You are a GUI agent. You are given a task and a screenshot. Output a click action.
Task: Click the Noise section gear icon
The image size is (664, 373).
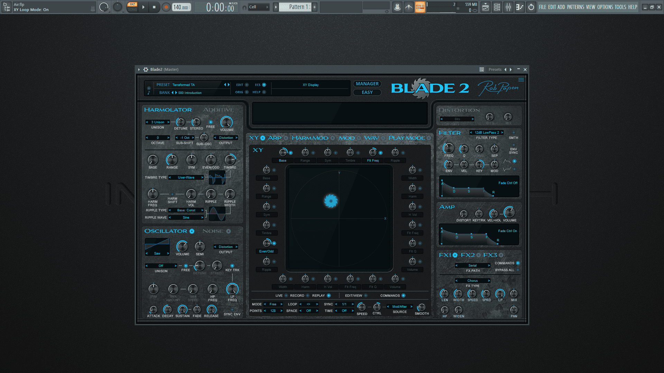[x=228, y=231]
